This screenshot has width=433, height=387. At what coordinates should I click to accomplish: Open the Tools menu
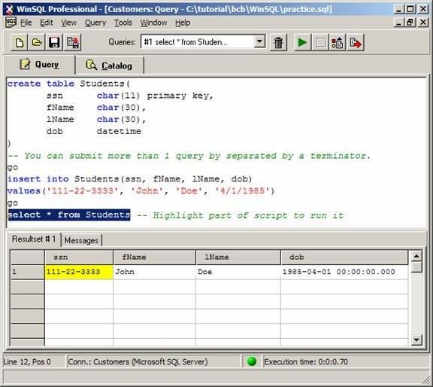pyautogui.click(x=123, y=23)
